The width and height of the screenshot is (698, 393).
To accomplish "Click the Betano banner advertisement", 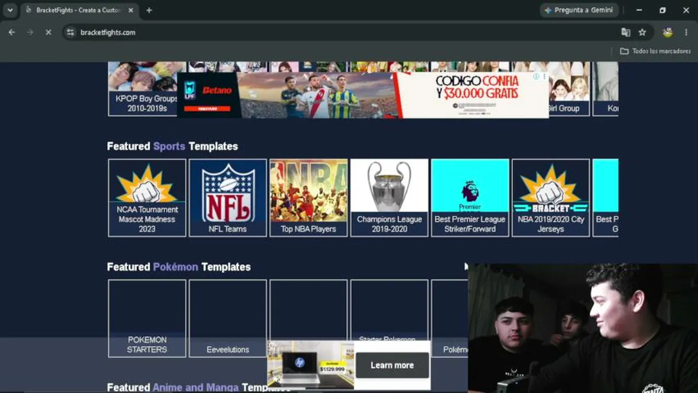I will click(x=363, y=95).
